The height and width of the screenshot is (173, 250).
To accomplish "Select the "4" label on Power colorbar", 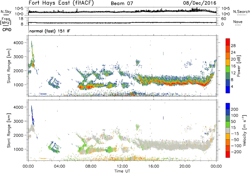I will [232, 86].
